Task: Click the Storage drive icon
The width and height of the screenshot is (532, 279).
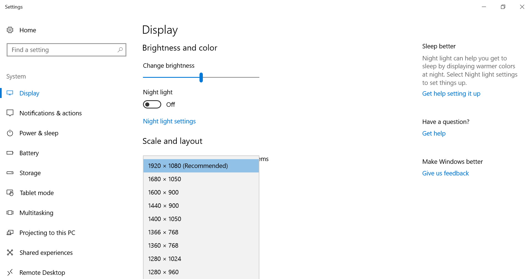Action: tap(10, 173)
